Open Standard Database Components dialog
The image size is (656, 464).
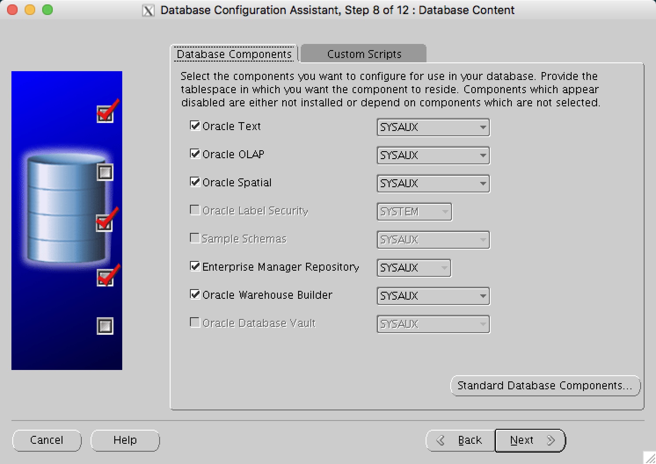[545, 386]
